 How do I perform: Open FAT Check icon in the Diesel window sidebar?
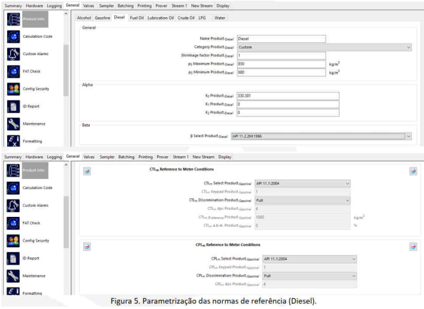14,72
